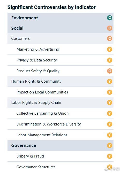
Task: Click the Y badge next to Governance heading
Action: [x=110, y=145]
